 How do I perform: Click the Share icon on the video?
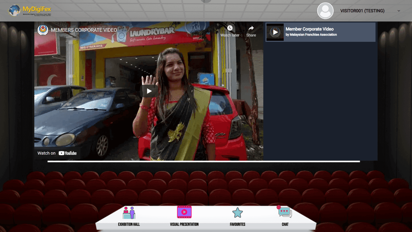coord(251,28)
